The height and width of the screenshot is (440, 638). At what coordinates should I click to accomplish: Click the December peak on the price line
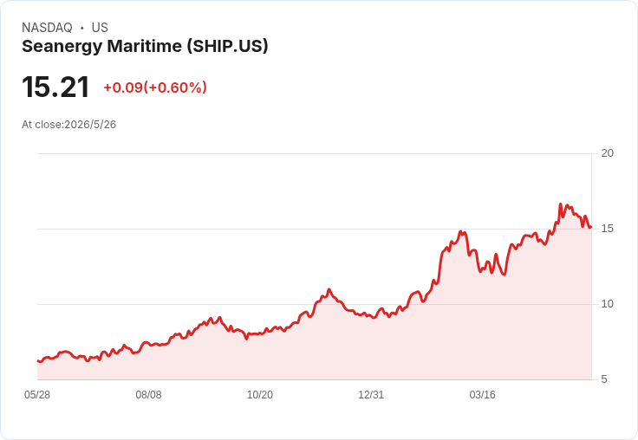[329, 289]
